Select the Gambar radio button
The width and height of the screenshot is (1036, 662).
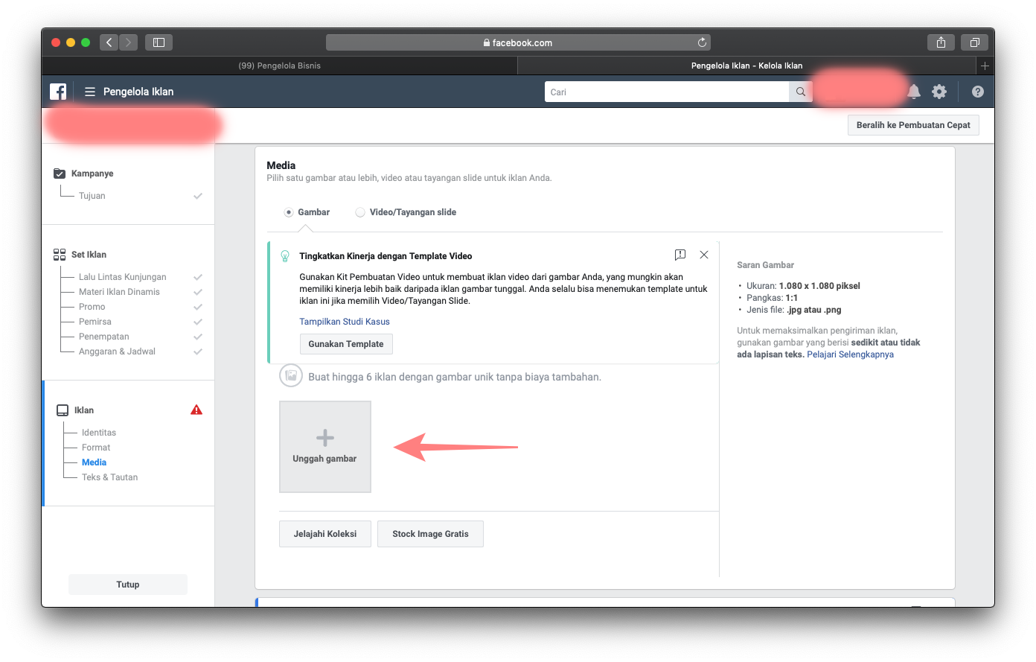point(289,212)
